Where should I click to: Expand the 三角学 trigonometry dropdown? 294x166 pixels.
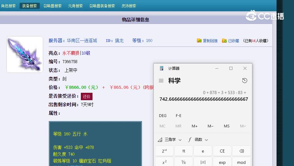coord(170,140)
